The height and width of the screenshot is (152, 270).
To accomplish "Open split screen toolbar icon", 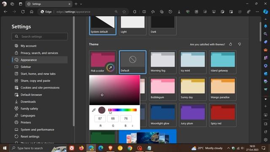I will click(144, 12).
